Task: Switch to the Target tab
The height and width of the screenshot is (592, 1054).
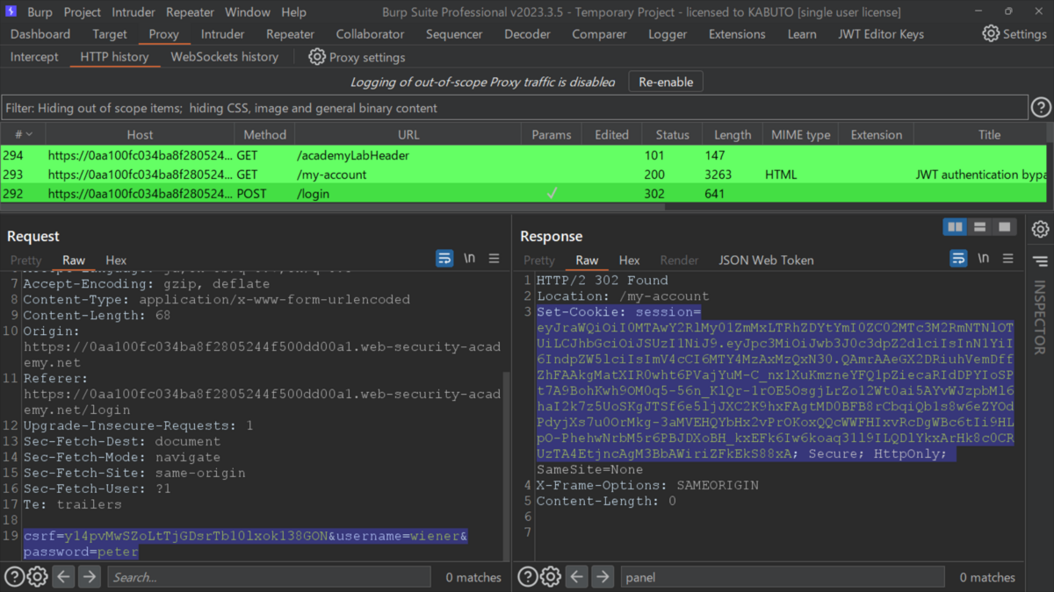Action: click(x=110, y=34)
